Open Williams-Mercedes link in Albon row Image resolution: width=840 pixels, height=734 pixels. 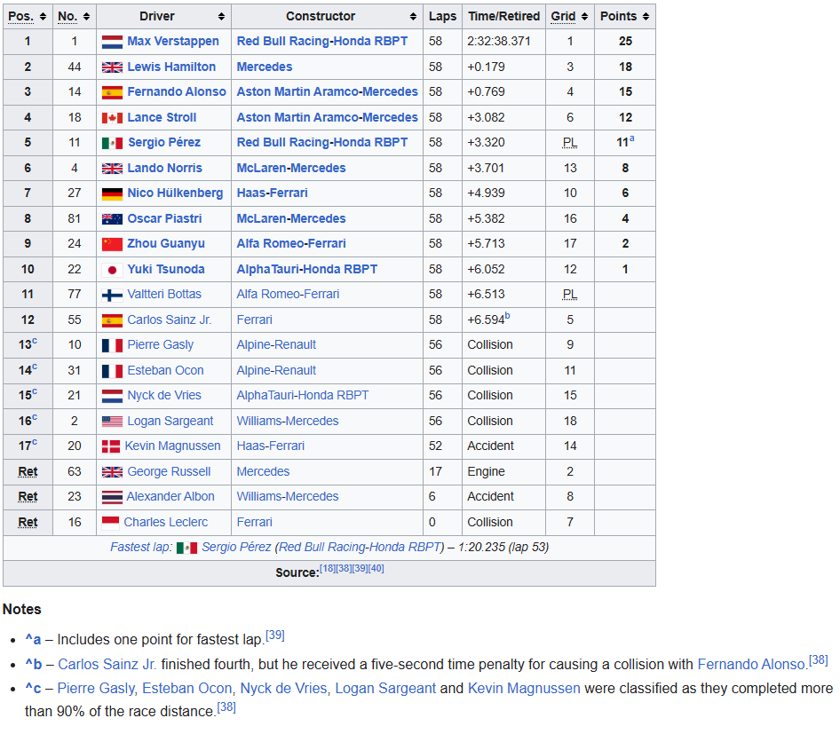tap(288, 497)
